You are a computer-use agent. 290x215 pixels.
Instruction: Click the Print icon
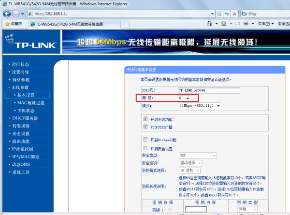pyautogui.click(x=246, y=24)
